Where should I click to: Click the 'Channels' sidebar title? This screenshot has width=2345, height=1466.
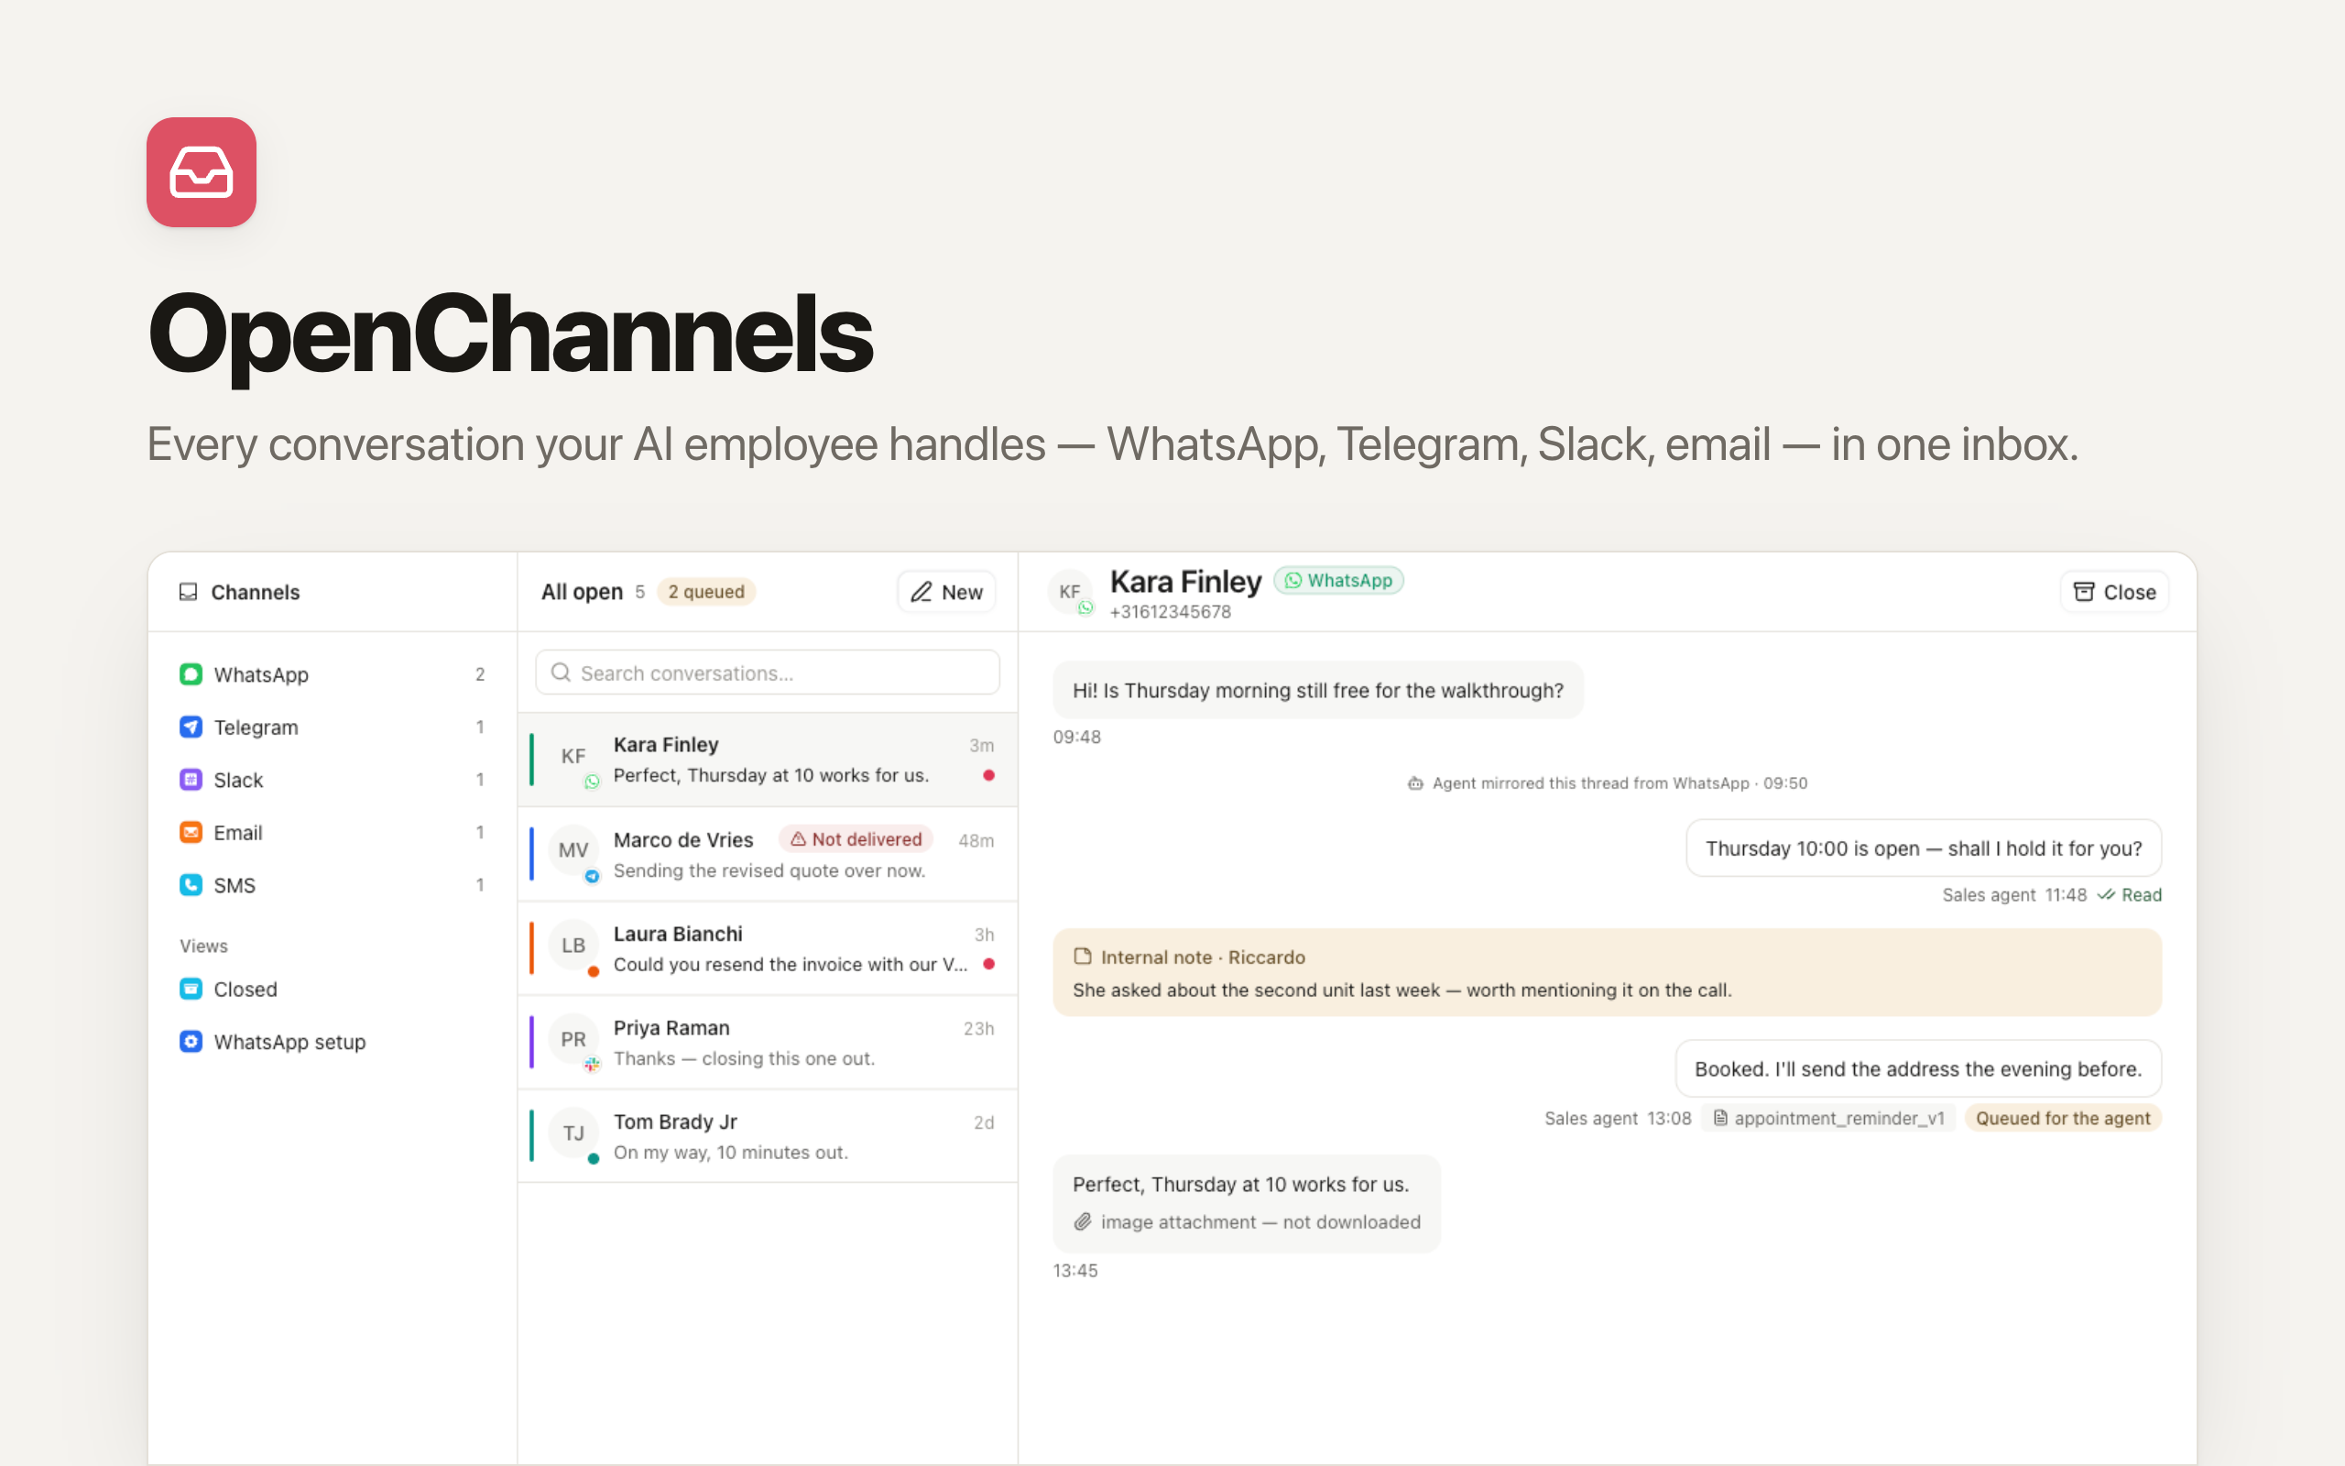(x=255, y=592)
